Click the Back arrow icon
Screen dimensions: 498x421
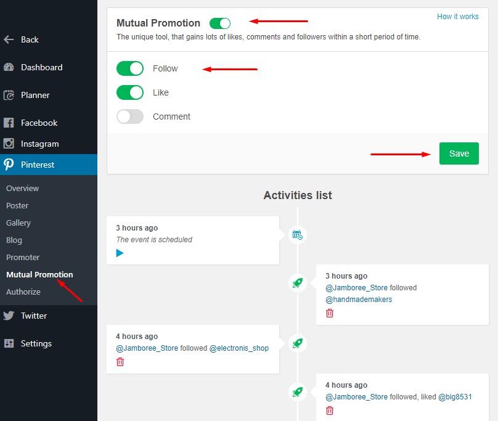pyautogui.click(x=9, y=39)
